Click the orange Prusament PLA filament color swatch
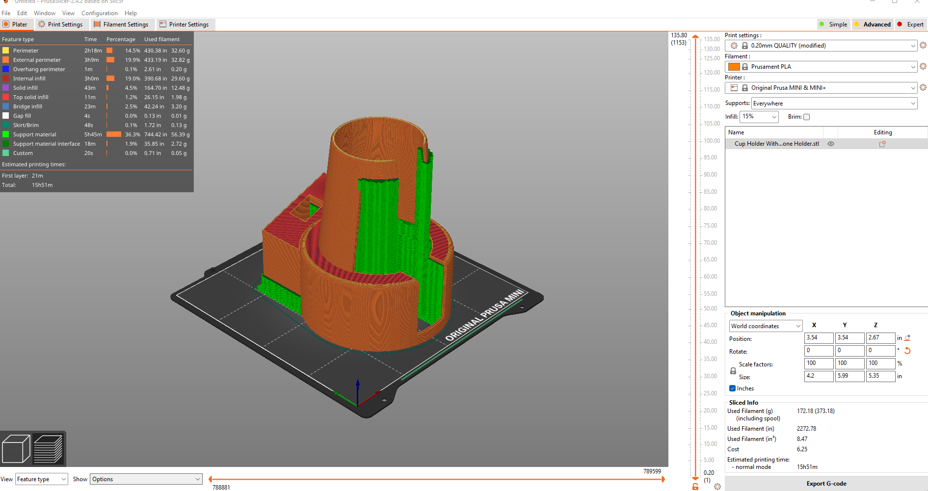Screen dimensions: 928x491 click(734, 66)
